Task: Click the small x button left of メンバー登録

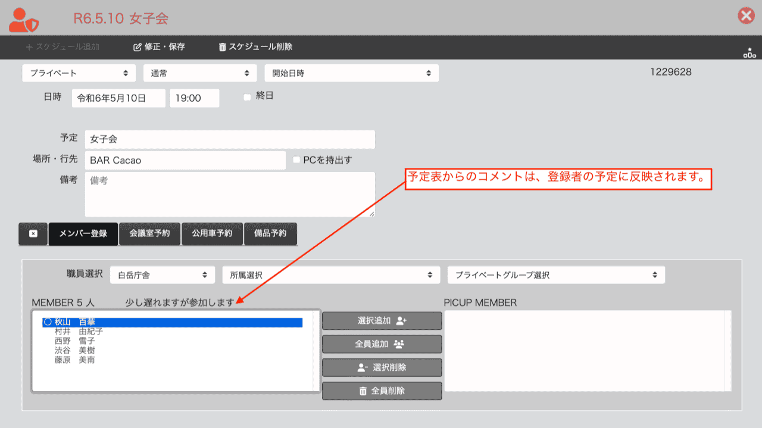Action: 33,234
